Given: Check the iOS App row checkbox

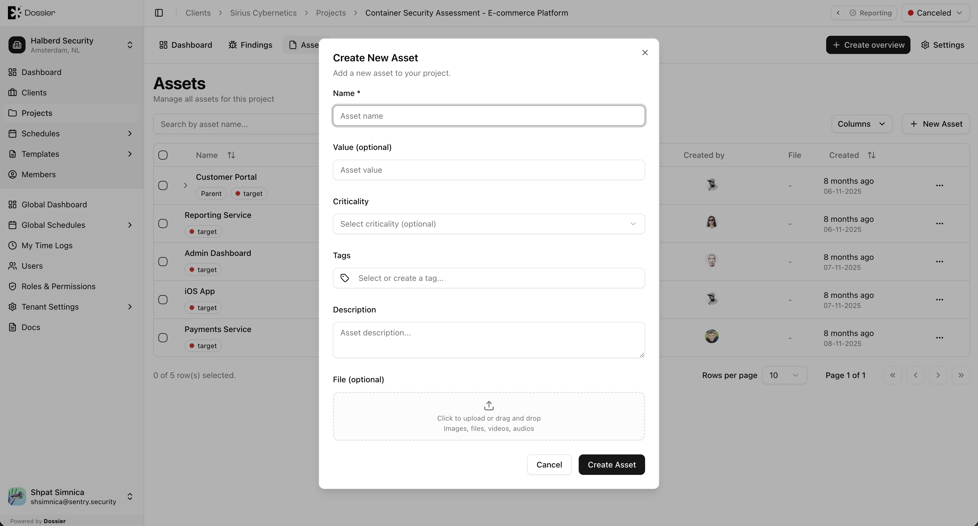Looking at the screenshot, I should coord(163,299).
